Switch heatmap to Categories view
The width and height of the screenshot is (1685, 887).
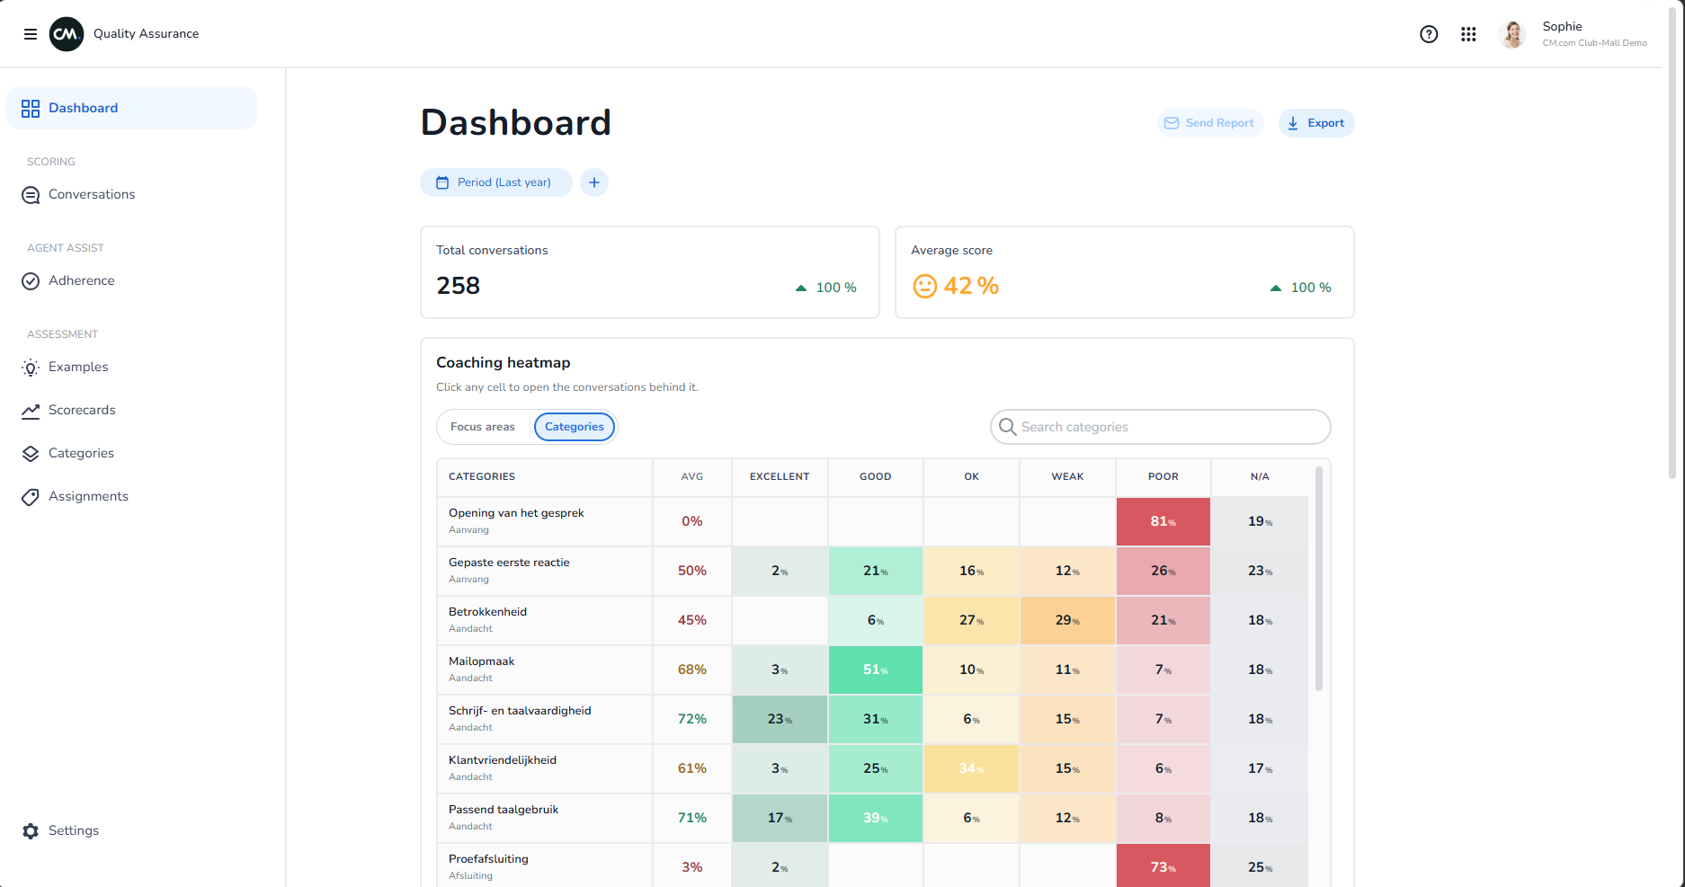(x=575, y=427)
